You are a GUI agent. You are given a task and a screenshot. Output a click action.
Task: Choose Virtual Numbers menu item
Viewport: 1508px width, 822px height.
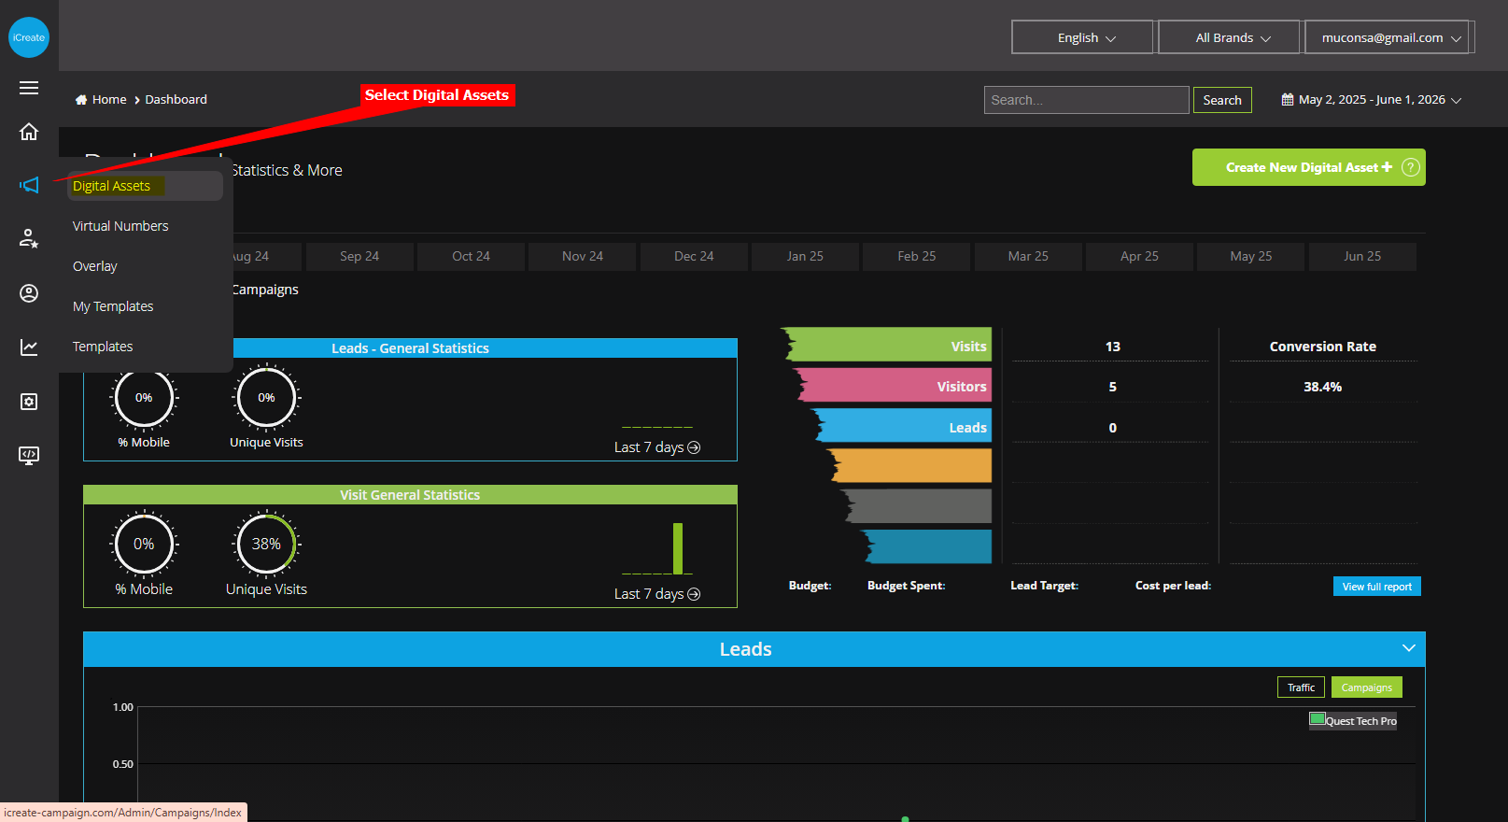(x=120, y=226)
